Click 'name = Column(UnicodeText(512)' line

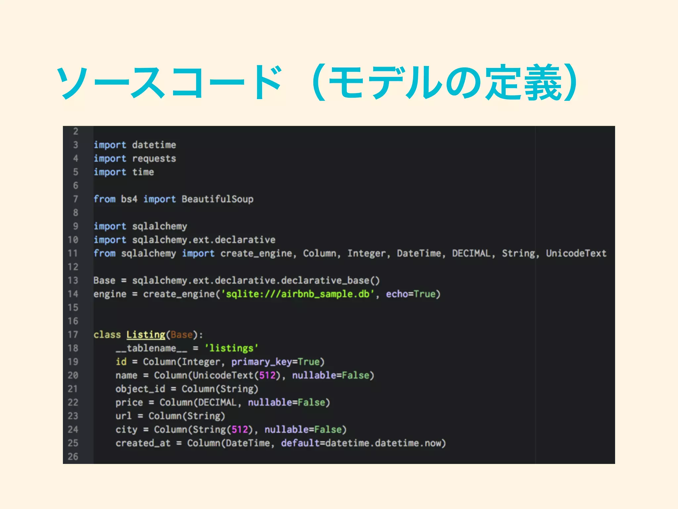pyautogui.click(x=245, y=375)
